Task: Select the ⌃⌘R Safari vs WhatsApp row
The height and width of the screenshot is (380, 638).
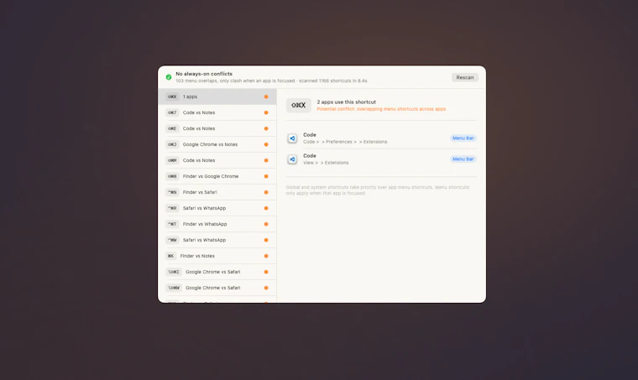Action: pos(217,208)
